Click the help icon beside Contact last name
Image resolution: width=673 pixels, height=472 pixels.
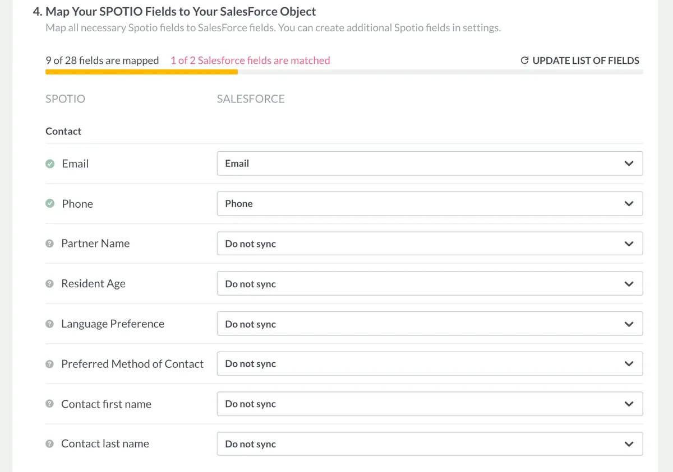click(x=49, y=444)
